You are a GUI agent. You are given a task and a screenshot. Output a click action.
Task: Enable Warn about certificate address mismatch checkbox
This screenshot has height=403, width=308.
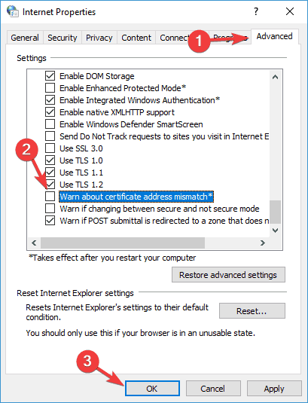pyautogui.click(x=50, y=197)
